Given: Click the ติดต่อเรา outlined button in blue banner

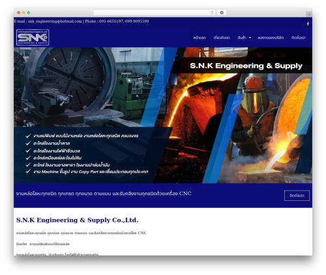Looking at the screenshot, I should [x=297, y=196].
